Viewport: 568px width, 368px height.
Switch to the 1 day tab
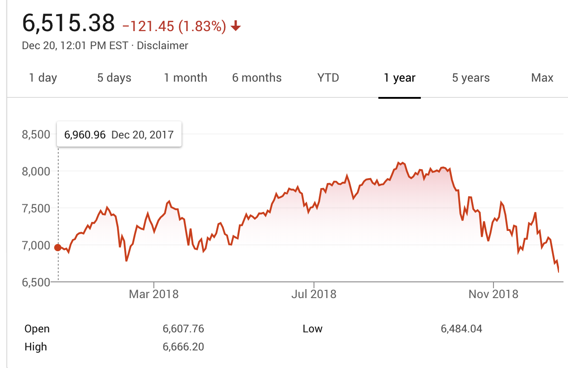pyautogui.click(x=43, y=78)
